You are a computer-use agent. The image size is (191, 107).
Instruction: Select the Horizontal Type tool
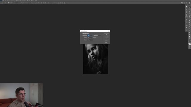click(x=190, y=25)
